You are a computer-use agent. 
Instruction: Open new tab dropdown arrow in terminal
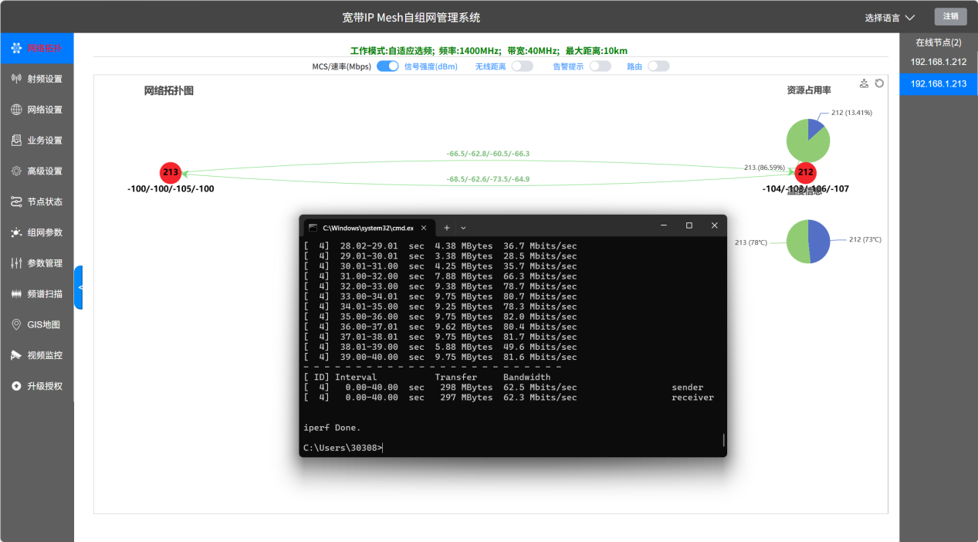(x=463, y=228)
